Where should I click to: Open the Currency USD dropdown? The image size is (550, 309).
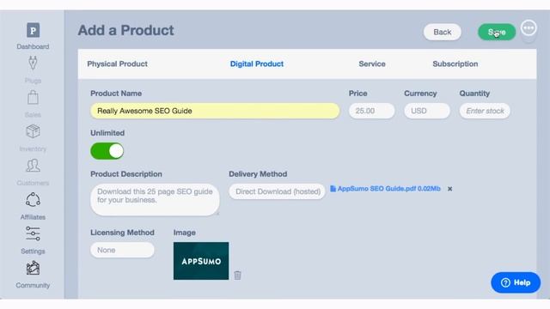[427, 111]
